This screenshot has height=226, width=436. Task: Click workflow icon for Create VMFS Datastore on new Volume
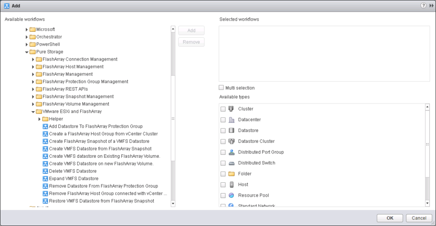pyautogui.click(x=45, y=164)
